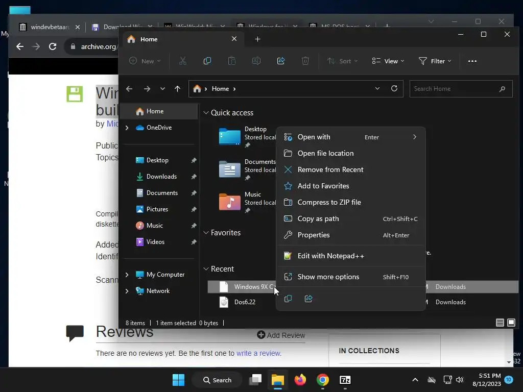Image resolution: width=523 pixels, height=392 pixels.
Task: Switch to windevbetaarc browser tab
Action: [50, 27]
